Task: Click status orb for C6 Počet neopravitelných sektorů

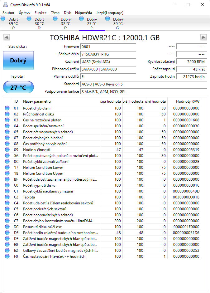Action: point(7,215)
